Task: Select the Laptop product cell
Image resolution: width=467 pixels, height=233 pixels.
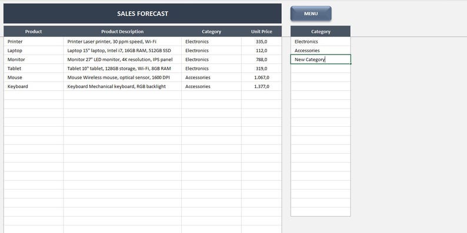Action: pos(34,50)
